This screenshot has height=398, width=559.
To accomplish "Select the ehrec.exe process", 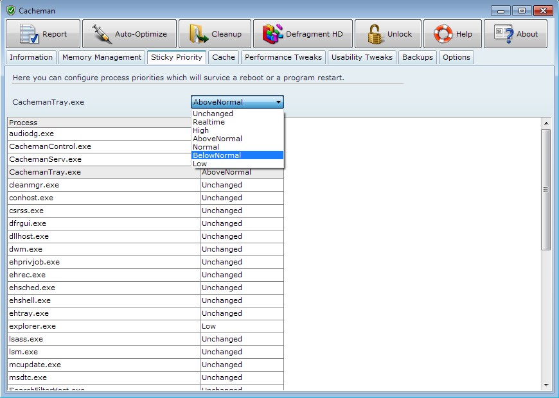I will pos(103,275).
